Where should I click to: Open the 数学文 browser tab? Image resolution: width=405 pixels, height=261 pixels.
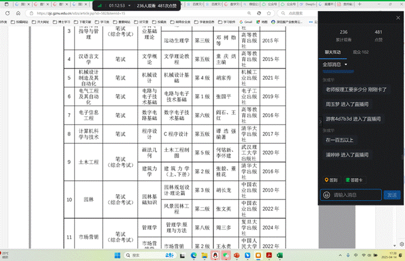pyautogui.click(x=232, y=4)
